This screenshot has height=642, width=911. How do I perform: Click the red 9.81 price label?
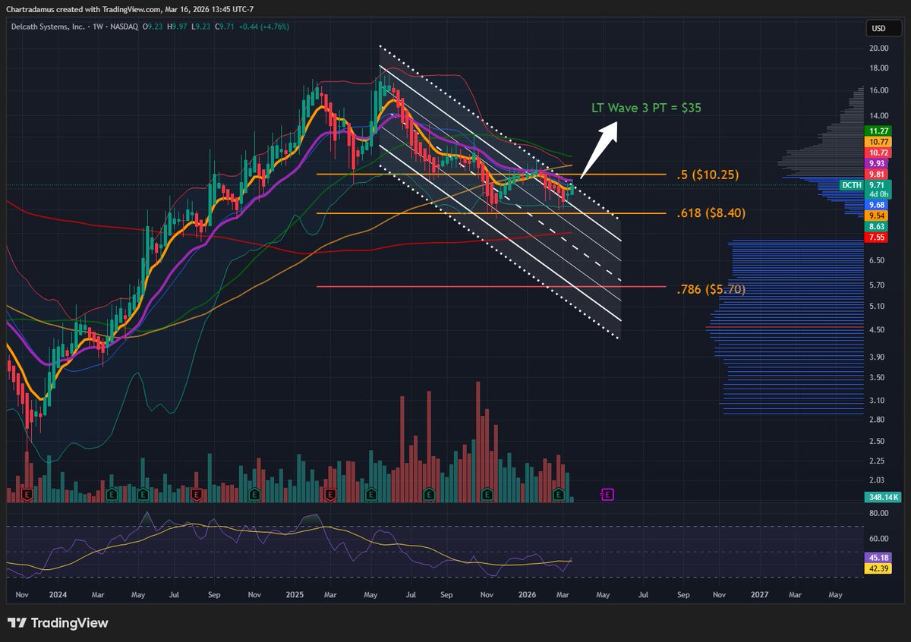tap(878, 174)
